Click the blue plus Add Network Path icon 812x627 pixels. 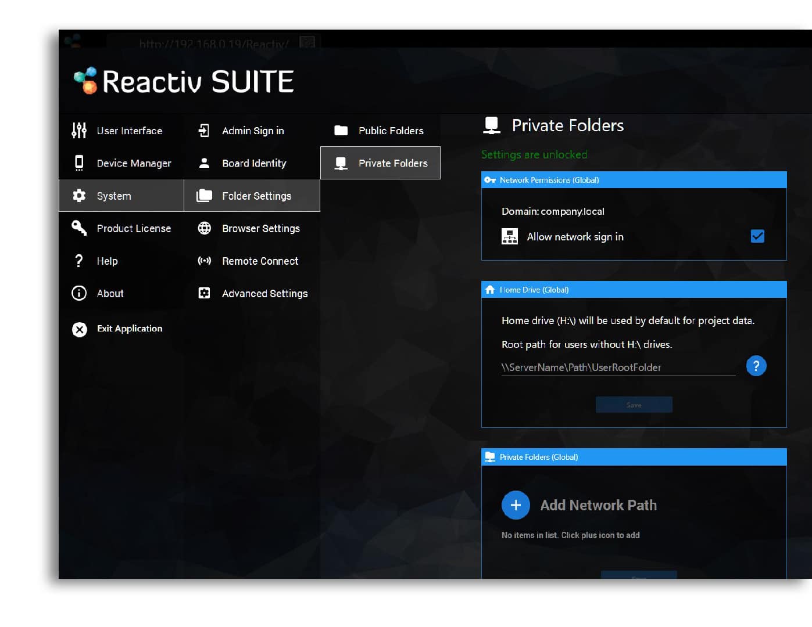(516, 505)
